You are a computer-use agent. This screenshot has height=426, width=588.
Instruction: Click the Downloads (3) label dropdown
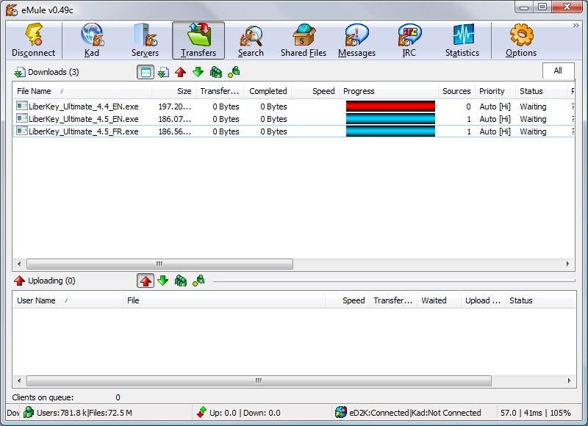(x=46, y=72)
